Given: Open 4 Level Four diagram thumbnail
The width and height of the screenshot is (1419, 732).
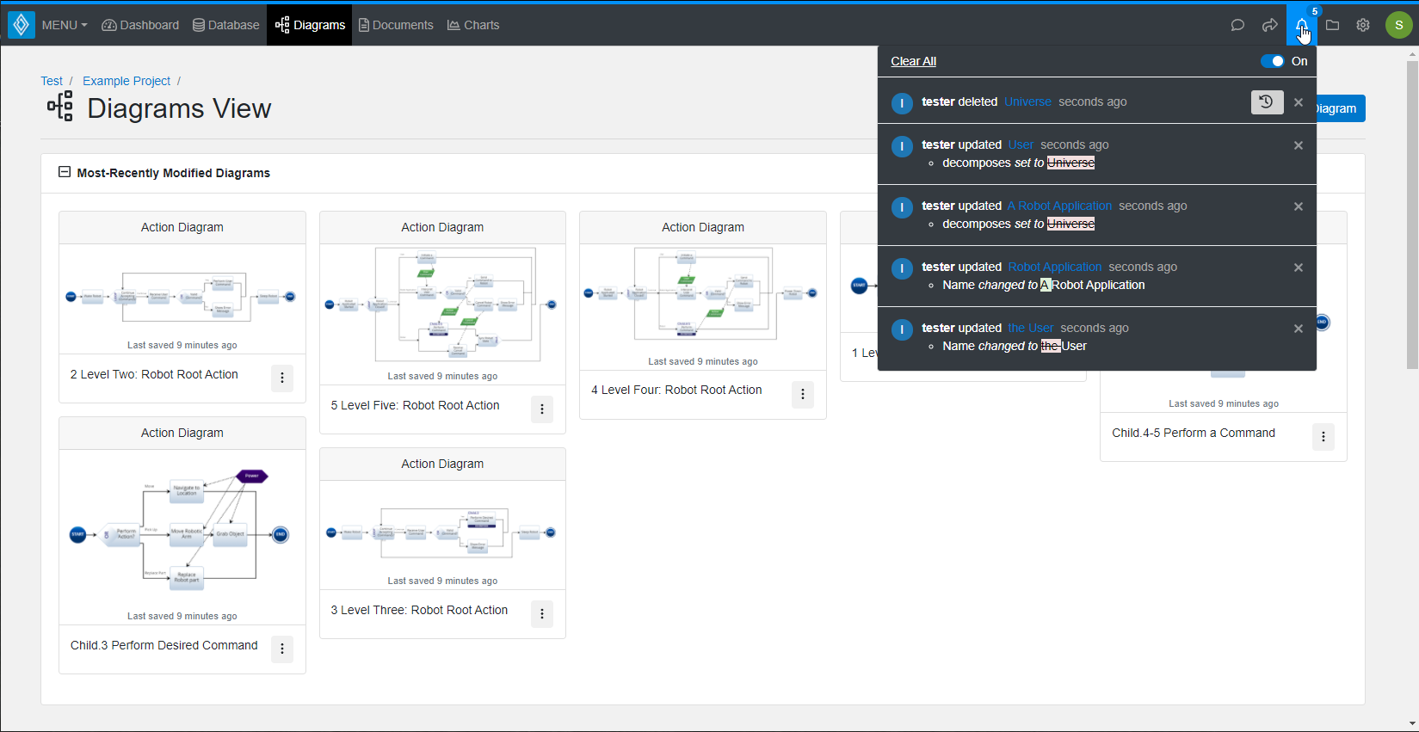Looking at the screenshot, I should [x=703, y=294].
